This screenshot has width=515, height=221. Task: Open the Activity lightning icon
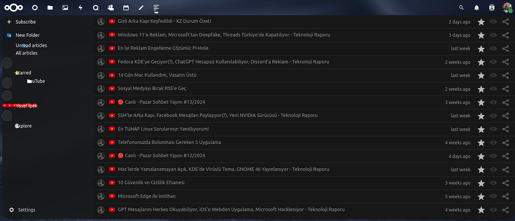[80, 8]
